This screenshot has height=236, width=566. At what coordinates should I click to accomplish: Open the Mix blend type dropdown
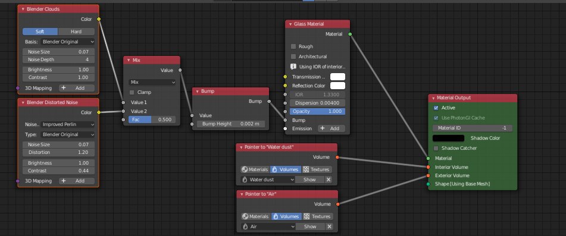pyautogui.click(x=152, y=82)
